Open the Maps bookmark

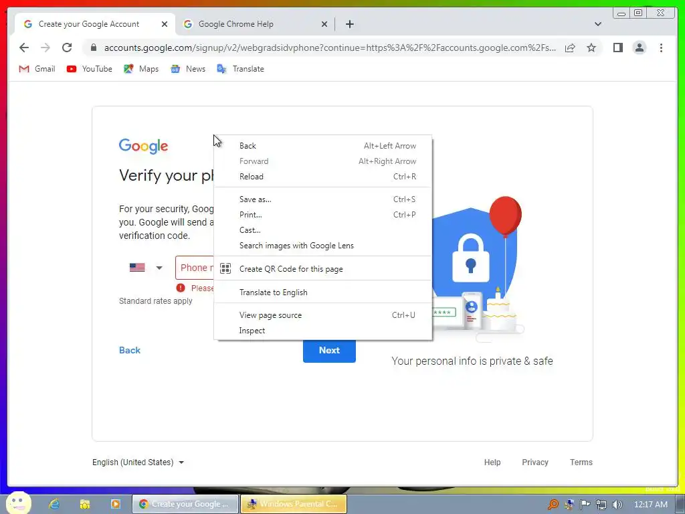(x=141, y=69)
